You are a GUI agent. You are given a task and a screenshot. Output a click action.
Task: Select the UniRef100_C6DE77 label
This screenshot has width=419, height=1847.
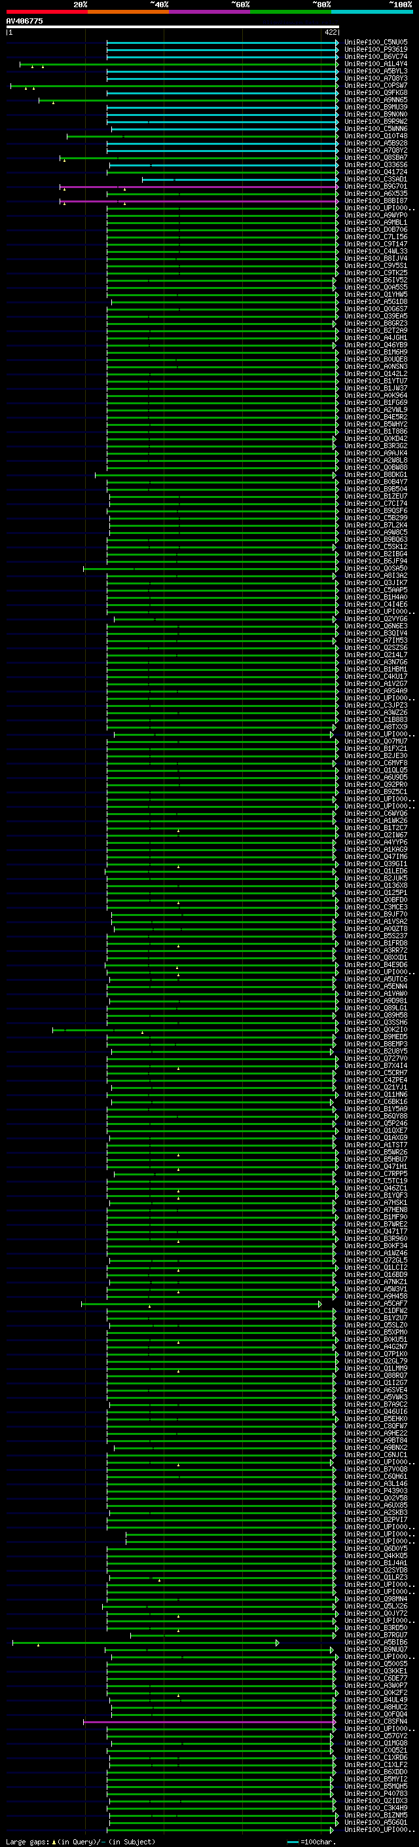[376, 1678]
